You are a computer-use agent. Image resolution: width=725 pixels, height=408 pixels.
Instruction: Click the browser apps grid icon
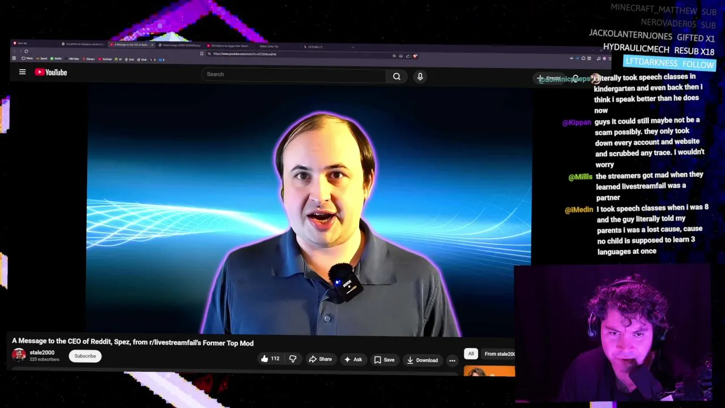[14, 58]
